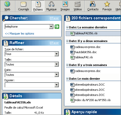Select the Courriels envelope icon
The height and width of the screenshot is (115, 121).
[x=23, y=4]
